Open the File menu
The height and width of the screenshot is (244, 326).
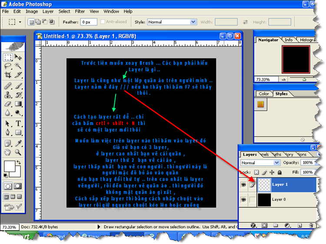(5, 11)
